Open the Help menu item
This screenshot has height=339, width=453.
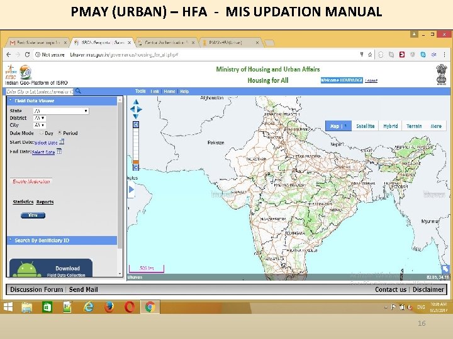(184, 92)
